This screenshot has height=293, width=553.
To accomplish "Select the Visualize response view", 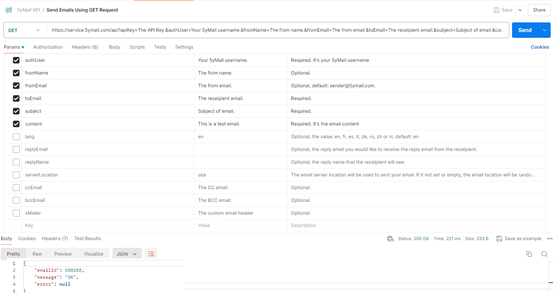I will pyautogui.click(x=94, y=254).
